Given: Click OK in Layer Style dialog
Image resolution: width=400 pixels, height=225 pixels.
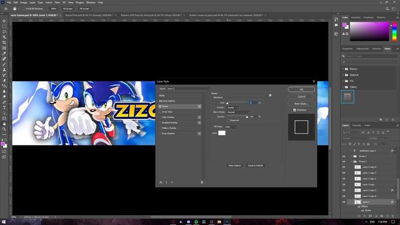Looking at the screenshot, I should click(301, 89).
